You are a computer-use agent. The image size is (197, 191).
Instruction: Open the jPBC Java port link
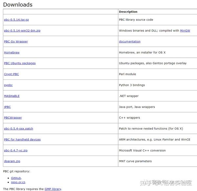point(7,107)
